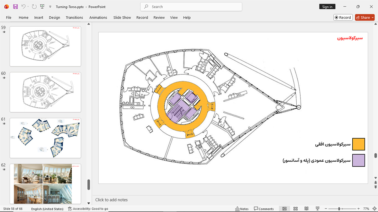Screen dimensions: 378x212
Task: Click the floor plan image on slide
Action: click(210, 107)
